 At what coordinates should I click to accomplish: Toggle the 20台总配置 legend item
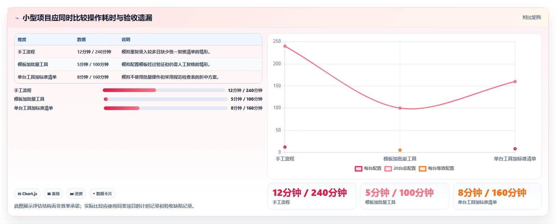point(400,168)
